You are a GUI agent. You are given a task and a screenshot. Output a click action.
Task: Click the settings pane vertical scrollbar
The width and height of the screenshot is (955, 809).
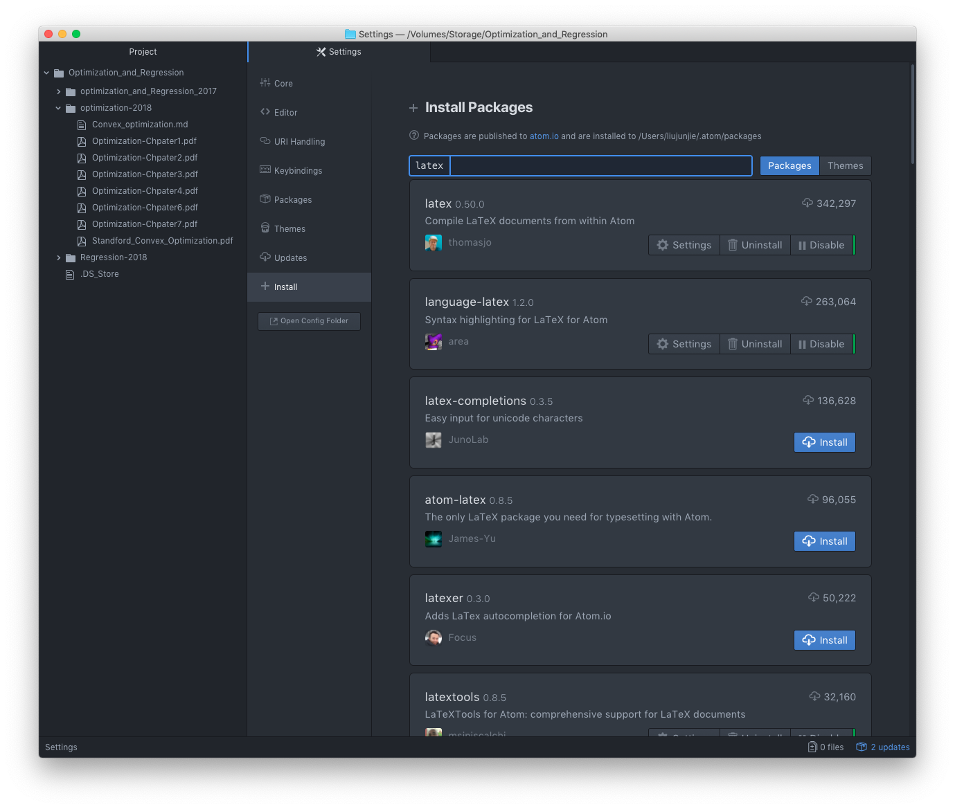[x=913, y=115]
